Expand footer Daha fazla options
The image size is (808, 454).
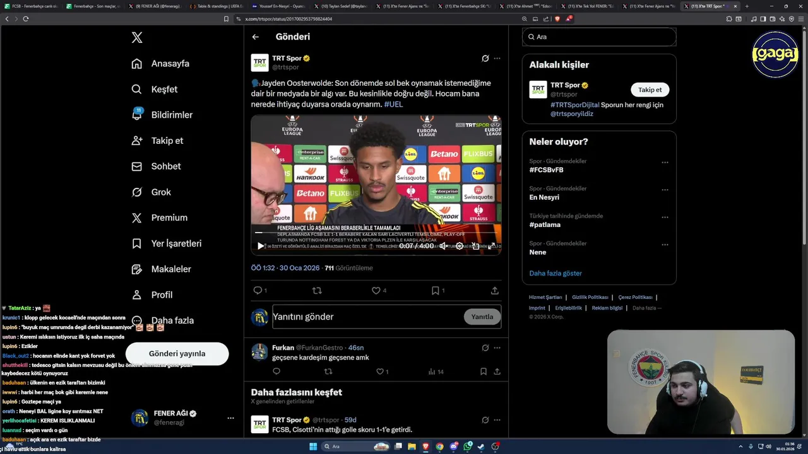pos(647,308)
